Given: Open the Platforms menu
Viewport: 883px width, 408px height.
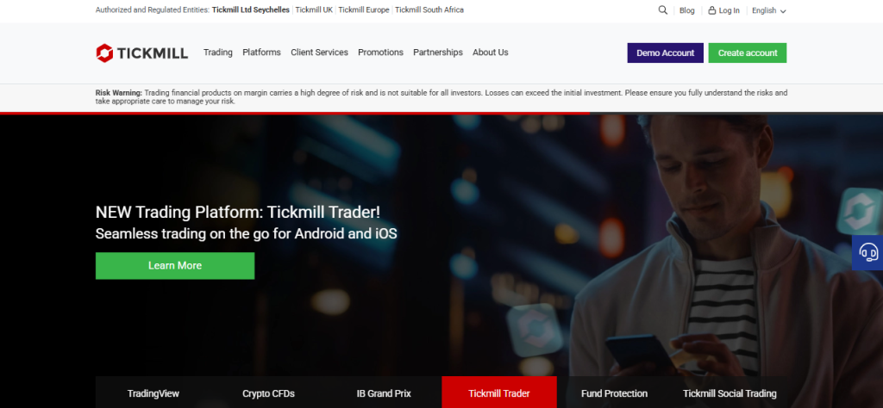Looking at the screenshot, I should point(261,53).
